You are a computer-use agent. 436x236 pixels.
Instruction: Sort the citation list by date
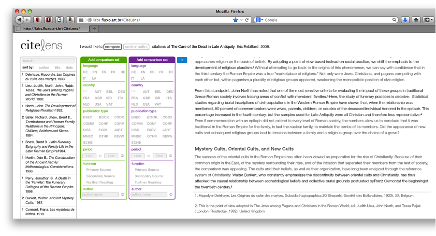(x=69, y=68)
